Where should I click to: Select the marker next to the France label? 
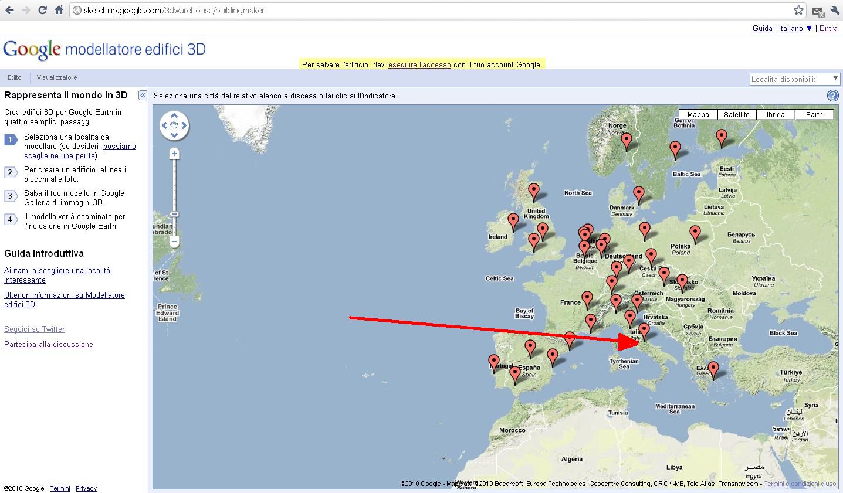point(587,300)
